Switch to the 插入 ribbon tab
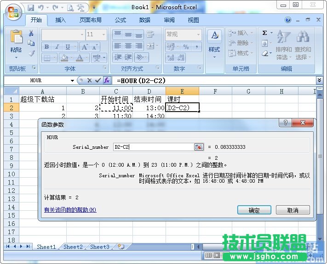The width and height of the screenshot is (327, 264). pyautogui.click(x=61, y=20)
